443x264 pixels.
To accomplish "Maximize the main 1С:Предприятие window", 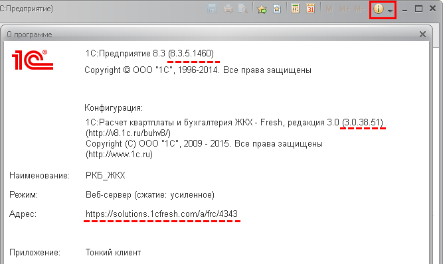I will (418, 9).
